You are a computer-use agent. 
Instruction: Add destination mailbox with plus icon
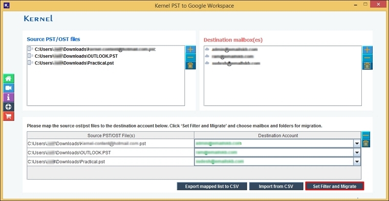click(367, 50)
